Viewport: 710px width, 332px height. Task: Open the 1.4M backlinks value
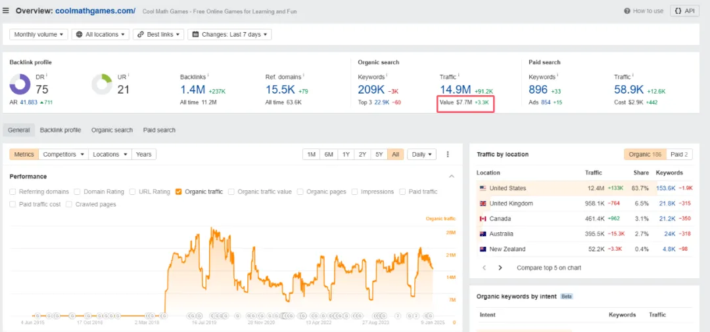click(x=193, y=89)
